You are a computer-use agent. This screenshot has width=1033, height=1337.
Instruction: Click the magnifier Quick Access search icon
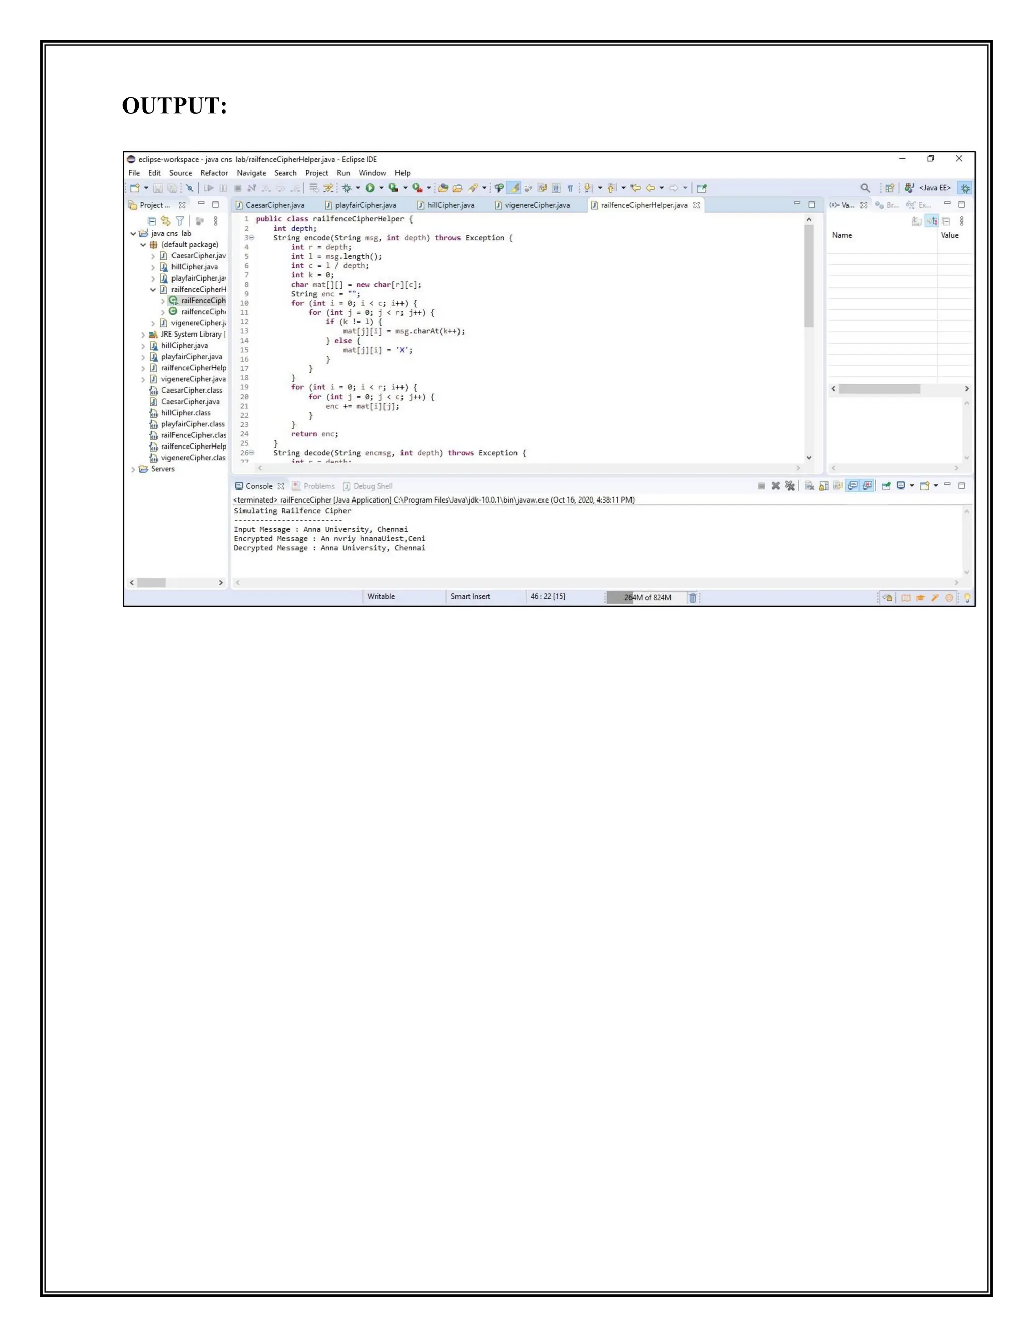coord(866,188)
